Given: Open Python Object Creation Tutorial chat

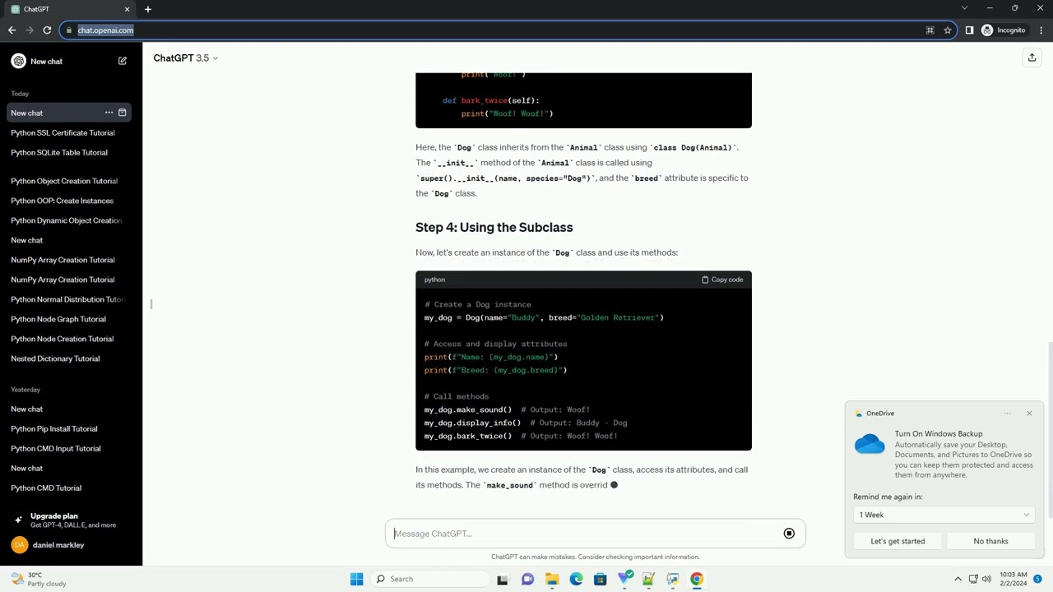Looking at the screenshot, I should [64, 181].
